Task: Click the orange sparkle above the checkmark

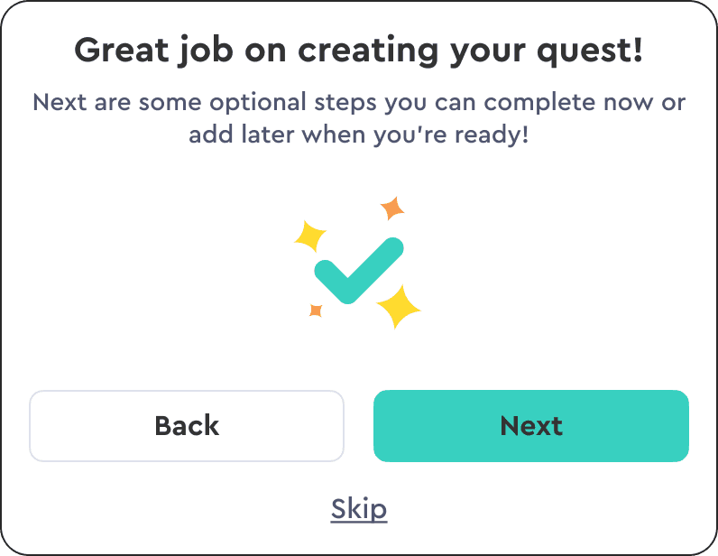Action: point(392,208)
